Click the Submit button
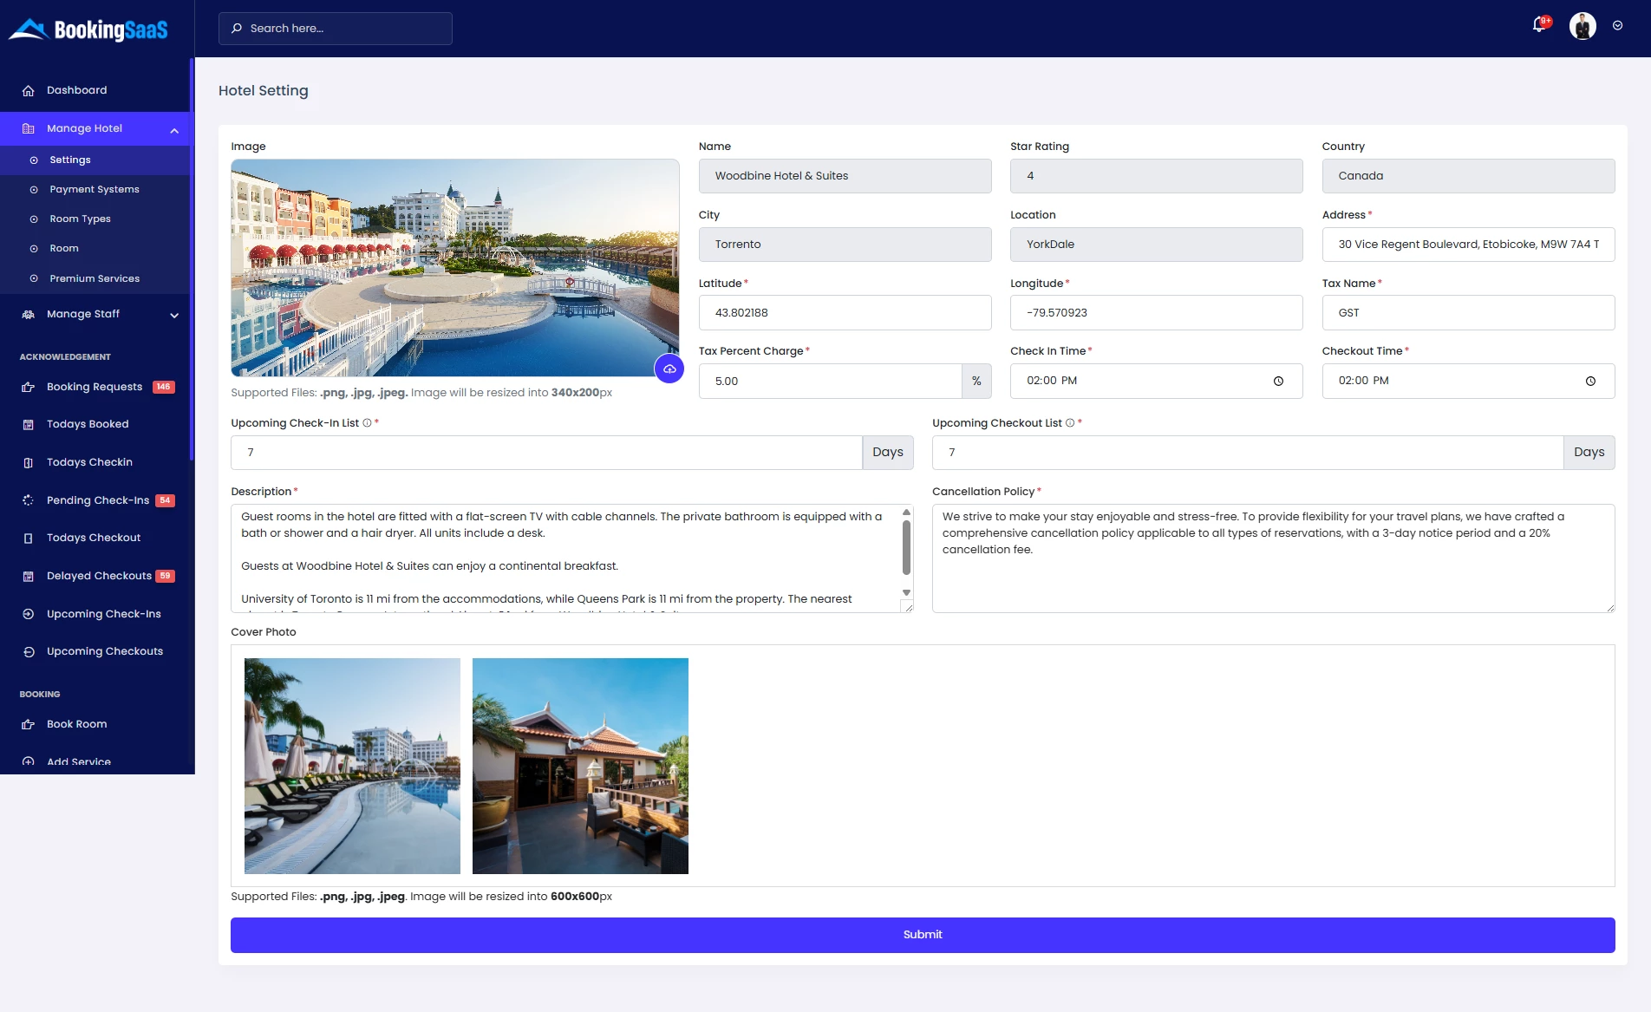Image resolution: width=1651 pixels, height=1012 pixels. click(x=922, y=935)
